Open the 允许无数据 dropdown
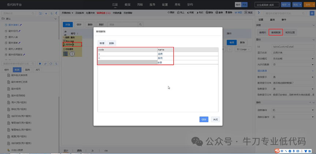This screenshot has height=154, width=316. 293,65
